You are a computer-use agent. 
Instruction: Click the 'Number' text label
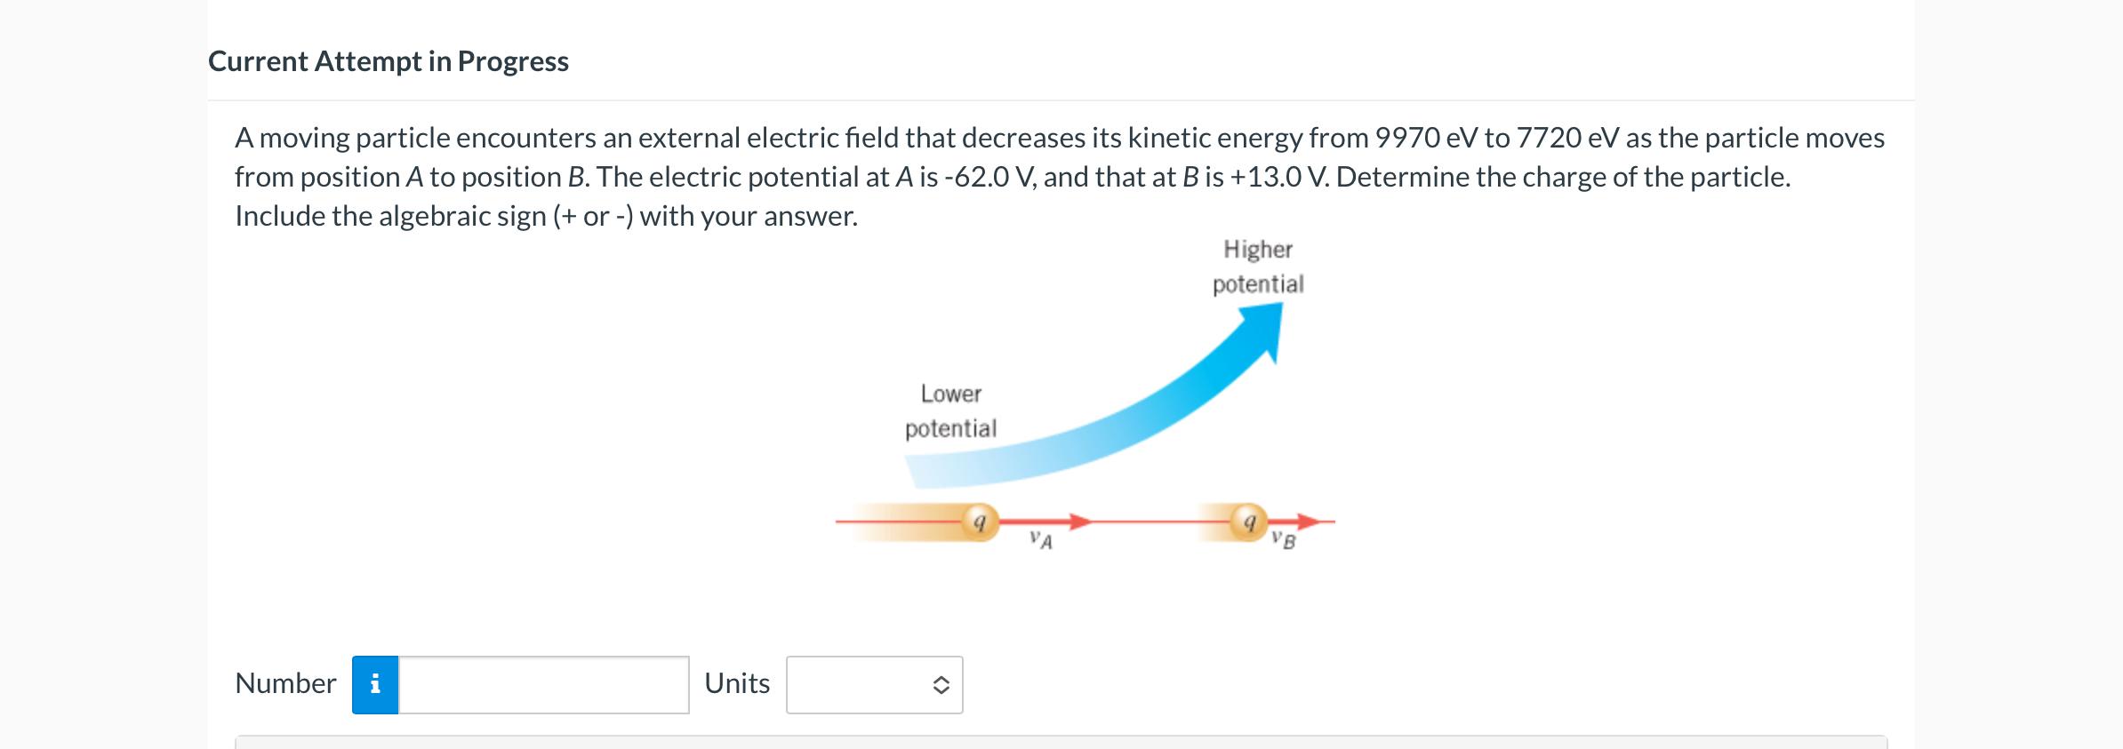click(285, 683)
